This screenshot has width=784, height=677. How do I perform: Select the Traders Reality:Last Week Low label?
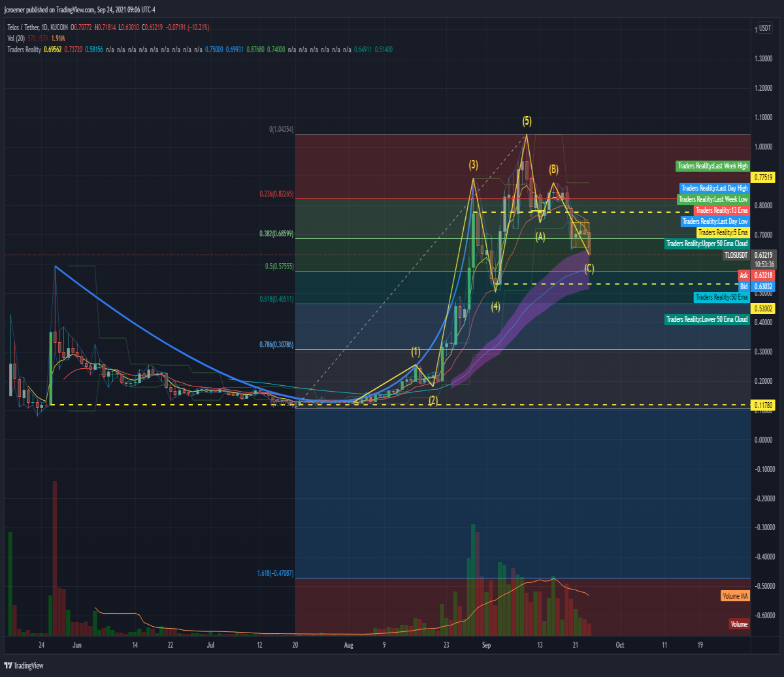point(713,199)
